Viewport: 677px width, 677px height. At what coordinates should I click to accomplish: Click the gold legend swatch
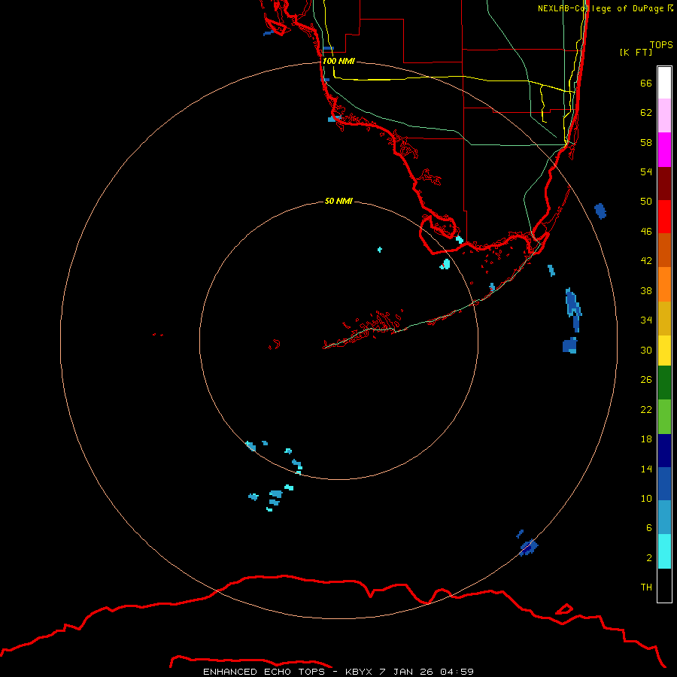click(x=664, y=318)
